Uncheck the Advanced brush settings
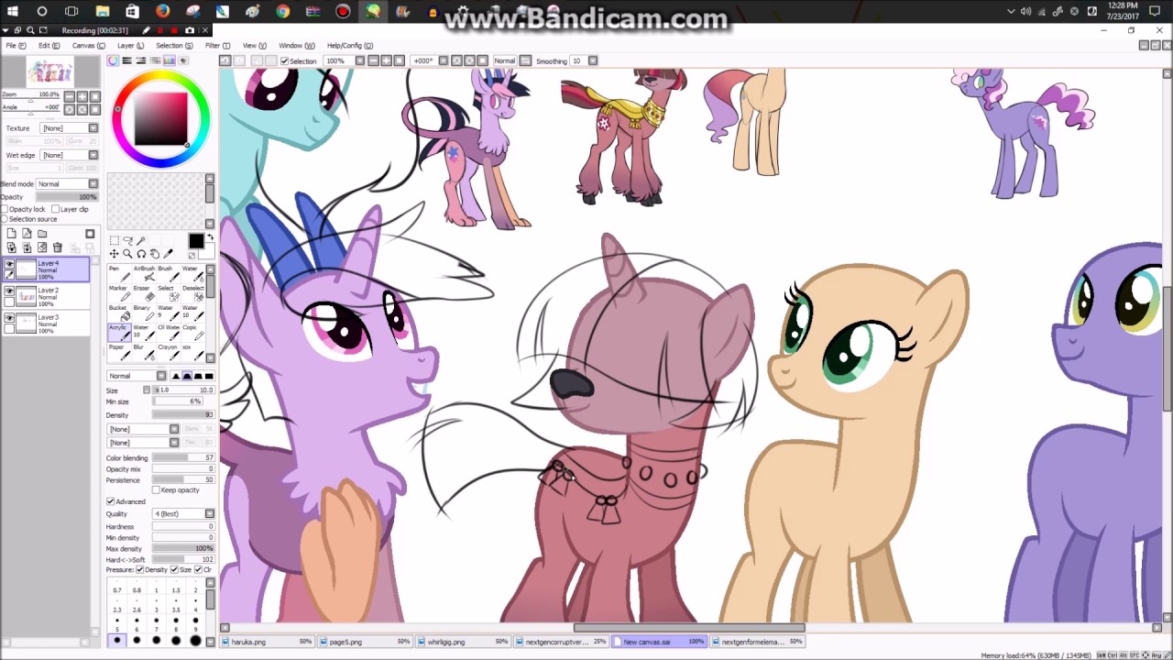1173x660 pixels. pos(111,501)
